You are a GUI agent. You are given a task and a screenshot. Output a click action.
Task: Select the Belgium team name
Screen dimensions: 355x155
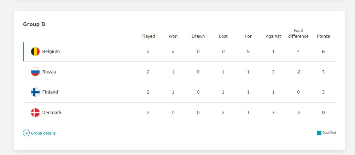(51, 51)
